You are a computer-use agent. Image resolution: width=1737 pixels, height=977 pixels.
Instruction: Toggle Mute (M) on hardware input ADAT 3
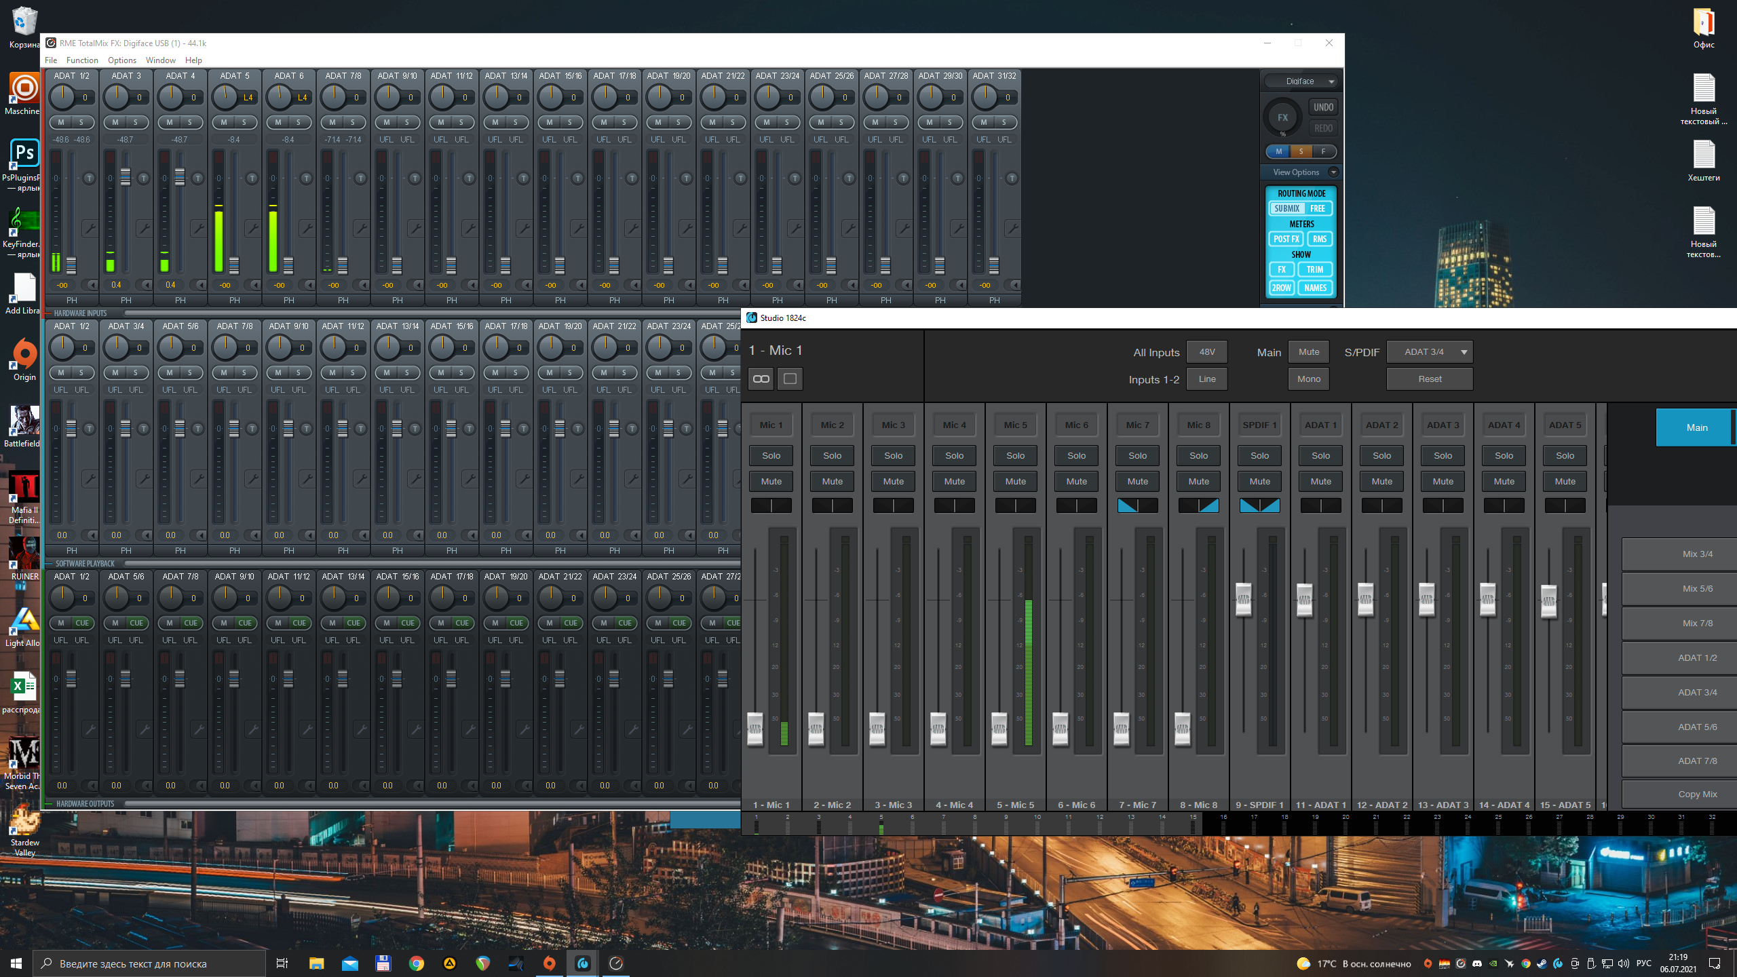coord(115,122)
